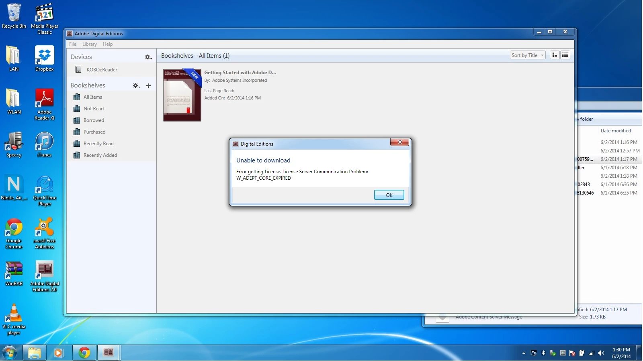Image resolution: width=643 pixels, height=361 pixels.
Task: Open the Ninite_Air desktop icon
Action: coord(14,187)
